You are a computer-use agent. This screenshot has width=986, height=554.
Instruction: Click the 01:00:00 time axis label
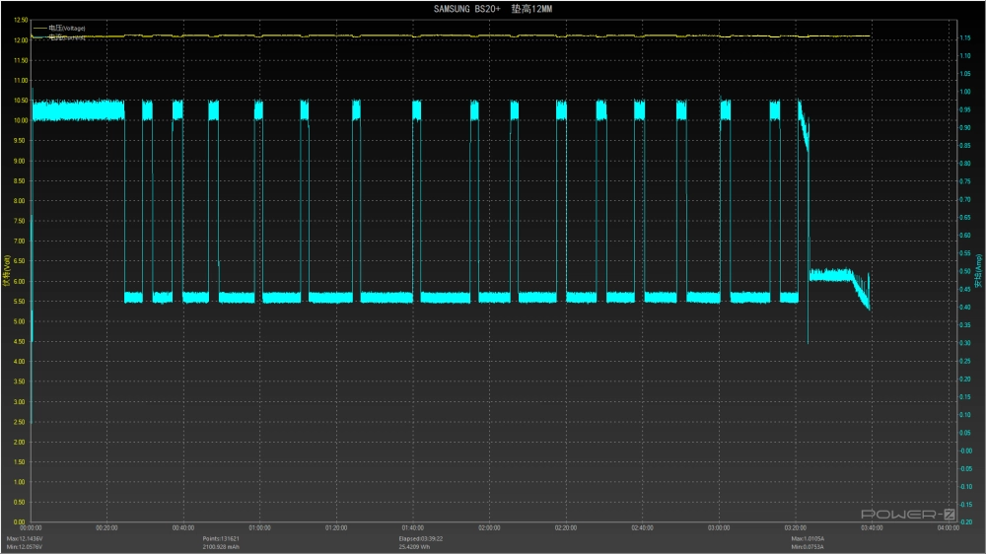tap(259, 528)
